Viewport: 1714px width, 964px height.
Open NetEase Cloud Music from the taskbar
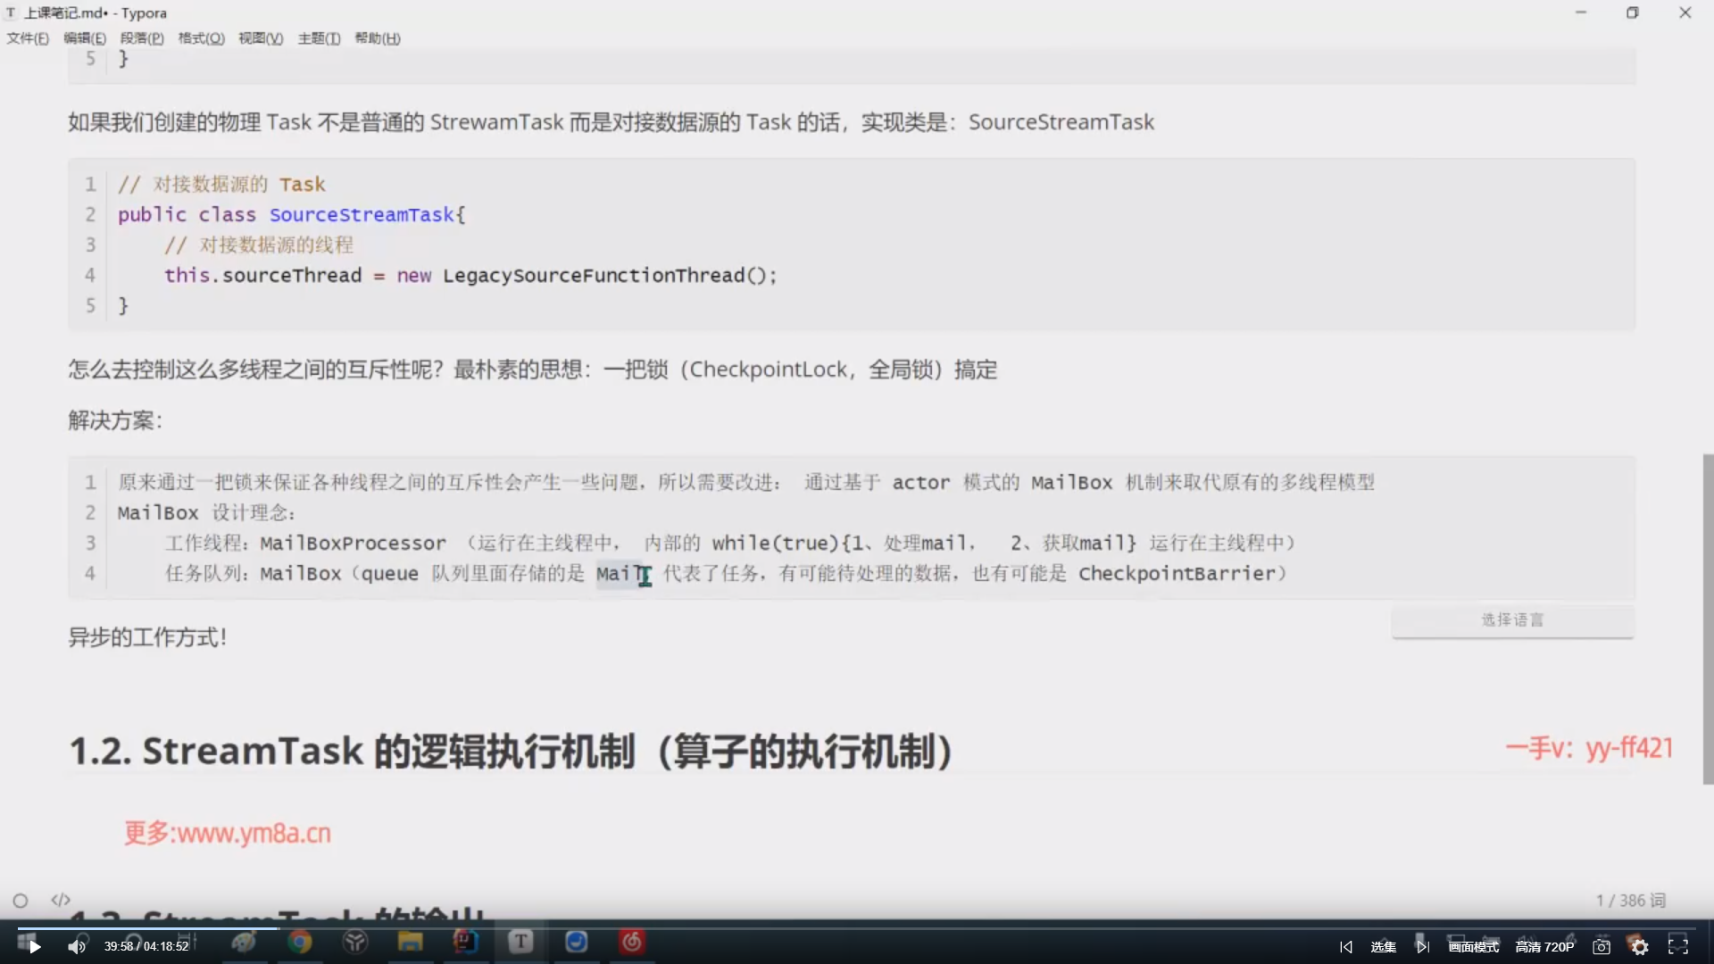tap(632, 942)
